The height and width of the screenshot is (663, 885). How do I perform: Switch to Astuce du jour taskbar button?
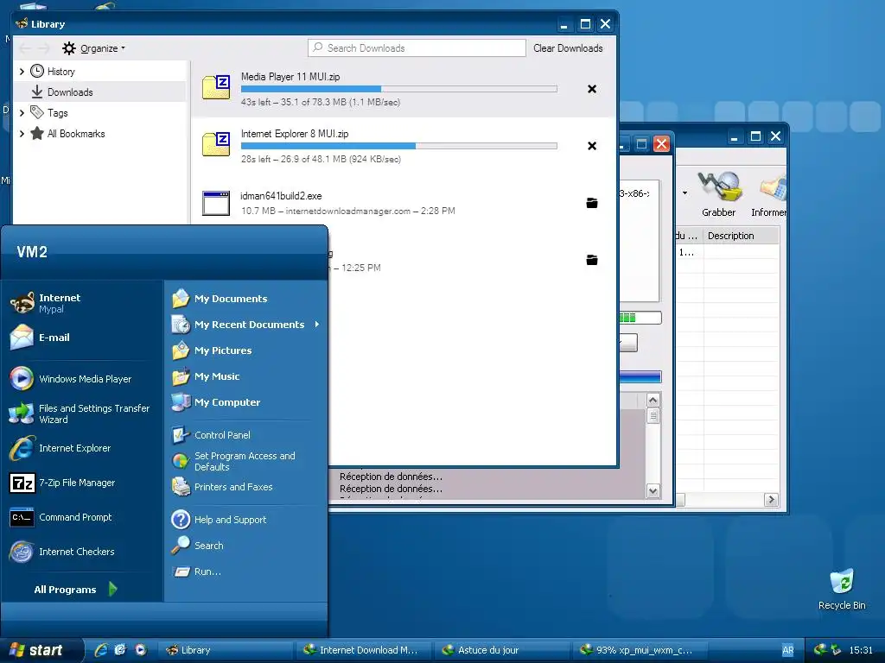(x=502, y=650)
